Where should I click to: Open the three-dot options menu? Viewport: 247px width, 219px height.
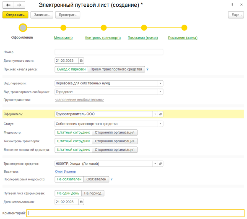pos(232,5)
